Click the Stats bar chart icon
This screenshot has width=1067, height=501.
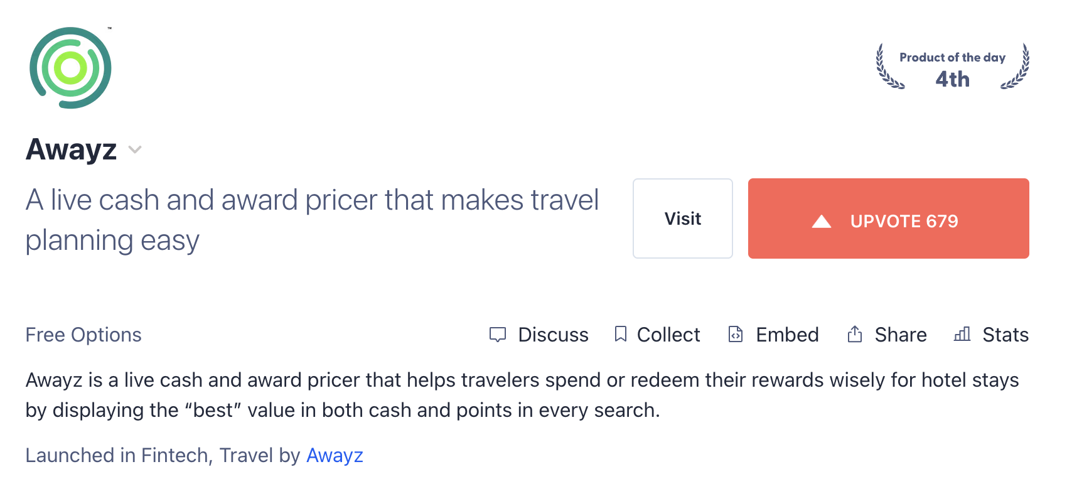click(x=962, y=334)
